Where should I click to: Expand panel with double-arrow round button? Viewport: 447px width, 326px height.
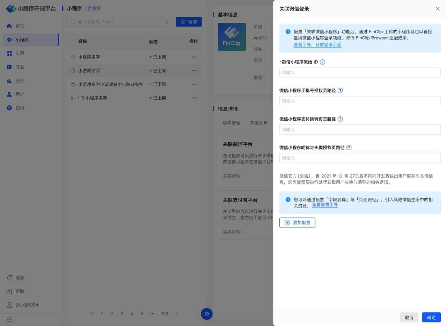[207, 314]
